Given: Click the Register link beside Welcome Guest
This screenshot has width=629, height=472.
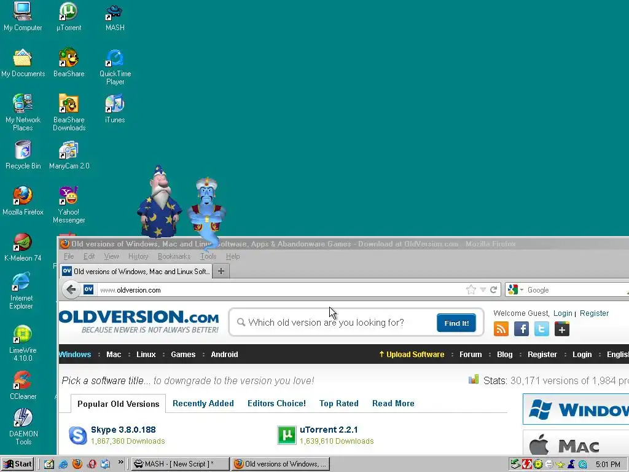Looking at the screenshot, I should pyautogui.click(x=594, y=313).
